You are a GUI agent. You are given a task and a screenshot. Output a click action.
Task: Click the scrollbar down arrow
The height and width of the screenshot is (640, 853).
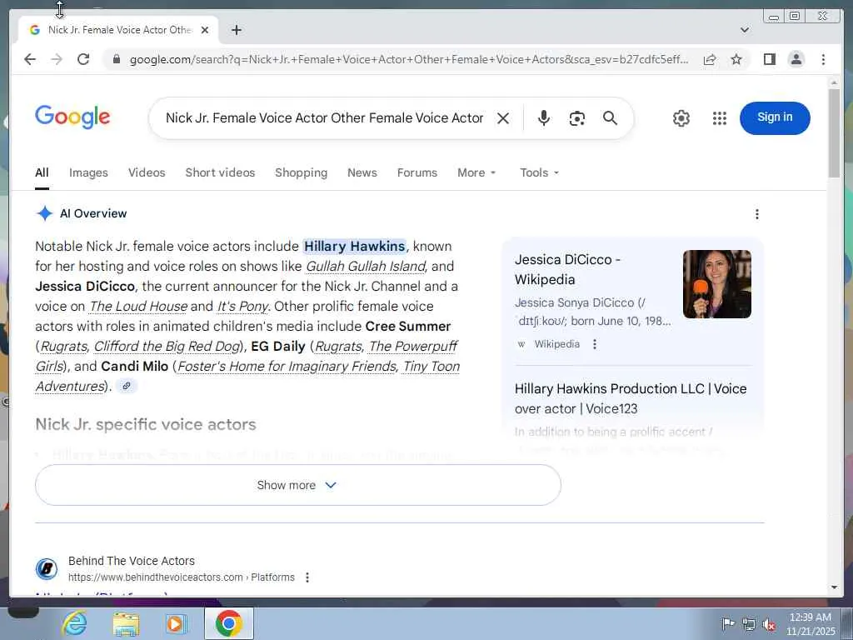[x=834, y=587]
